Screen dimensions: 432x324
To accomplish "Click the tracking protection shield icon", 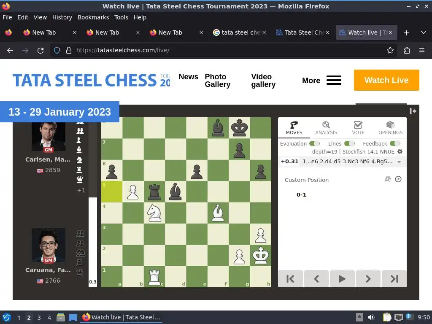I will pos(57,51).
